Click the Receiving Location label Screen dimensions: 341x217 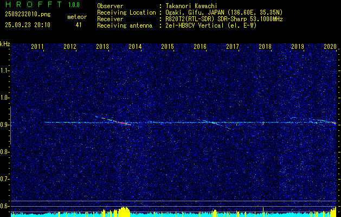(126, 12)
